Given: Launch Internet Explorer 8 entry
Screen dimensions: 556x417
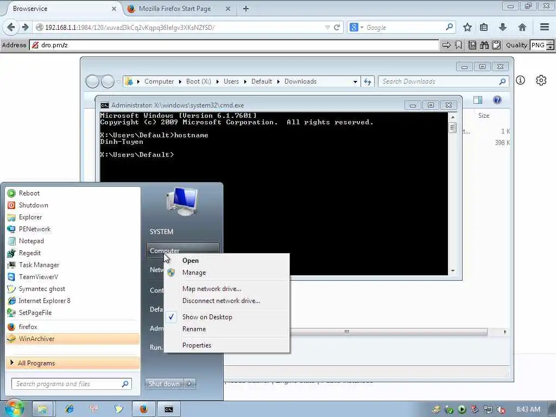Looking at the screenshot, I should coord(45,301).
